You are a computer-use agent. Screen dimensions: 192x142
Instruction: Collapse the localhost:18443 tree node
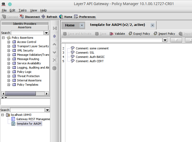click(3, 115)
